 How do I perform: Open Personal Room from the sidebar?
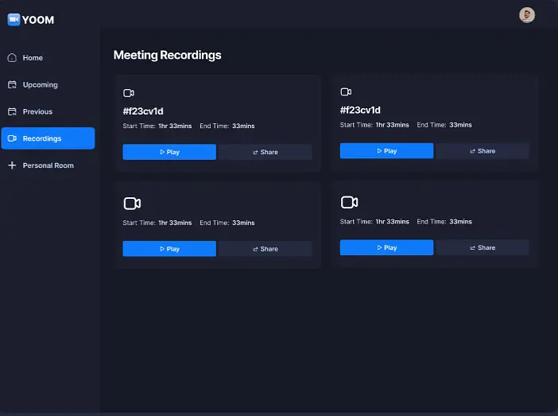[48, 165]
